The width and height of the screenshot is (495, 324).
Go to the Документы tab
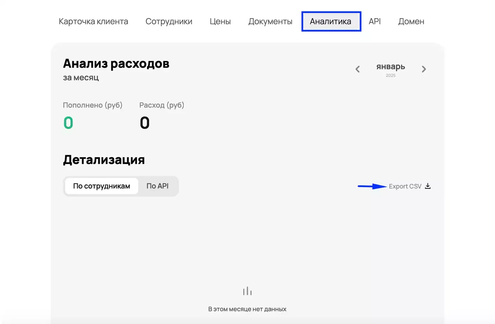pos(270,21)
